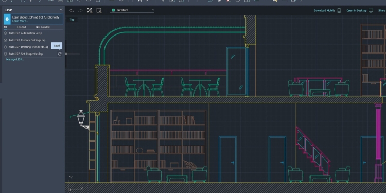Screen dimensions: 386x193
Task: Select AutoLISP-Drafting-Standards.lsp file name
Action: [x=28, y=47]
